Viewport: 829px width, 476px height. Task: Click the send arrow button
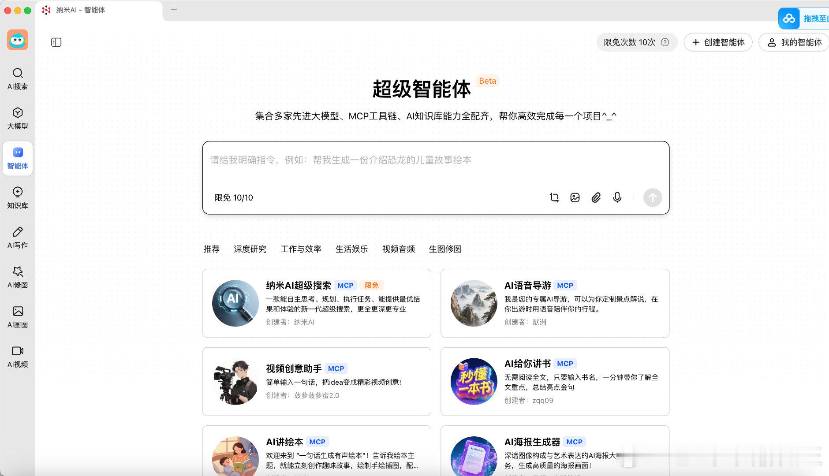653,197
